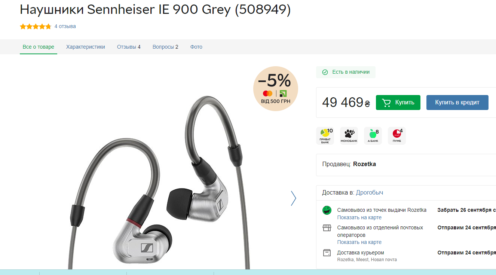Open the Отзывы 4 tab

click(129, 47)
